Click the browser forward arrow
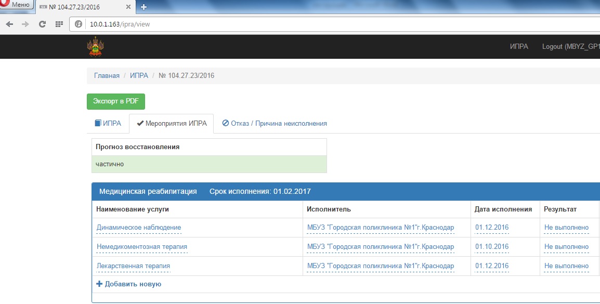600x304 pixels. click(25, 24)
